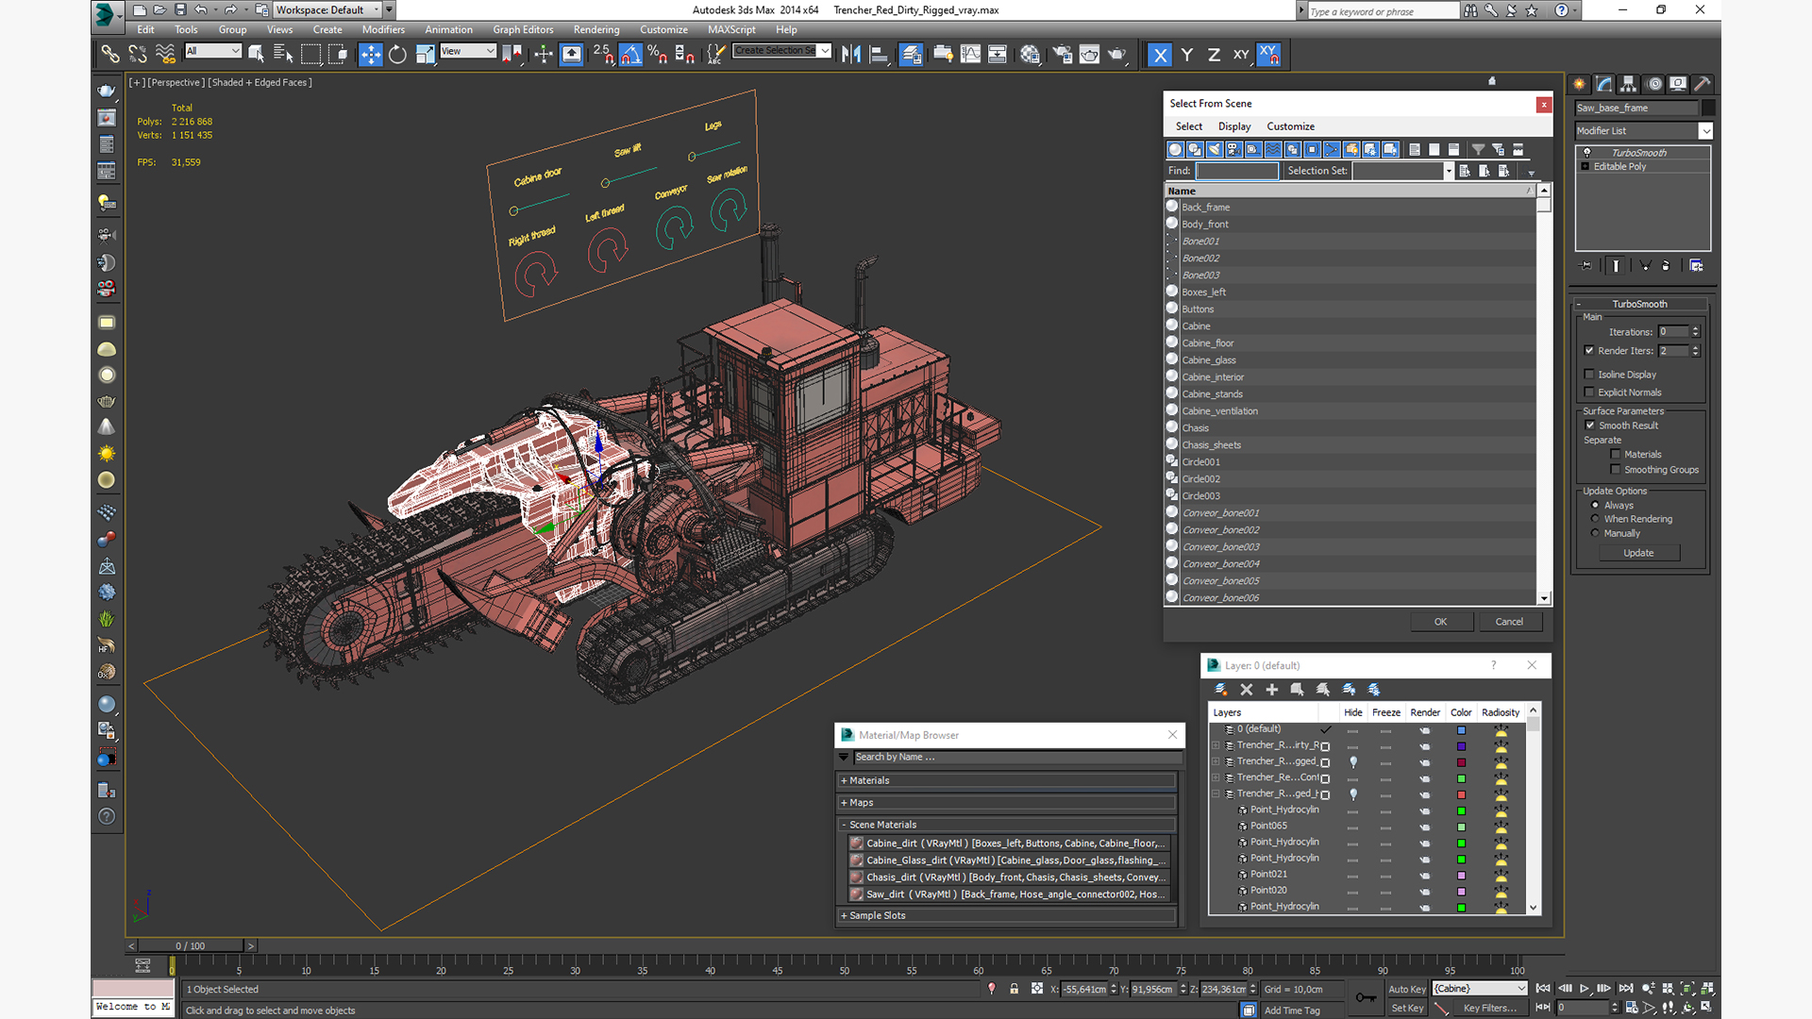1812x1019 pixels.
Task: Open the Modifiers menu
Action: coord(383,30)
